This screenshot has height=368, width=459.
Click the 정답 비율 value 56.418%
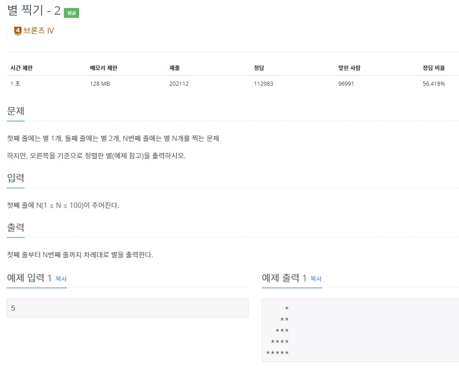pos(434,83)
